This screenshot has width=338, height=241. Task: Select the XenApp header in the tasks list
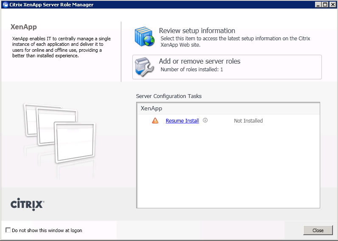151,109
